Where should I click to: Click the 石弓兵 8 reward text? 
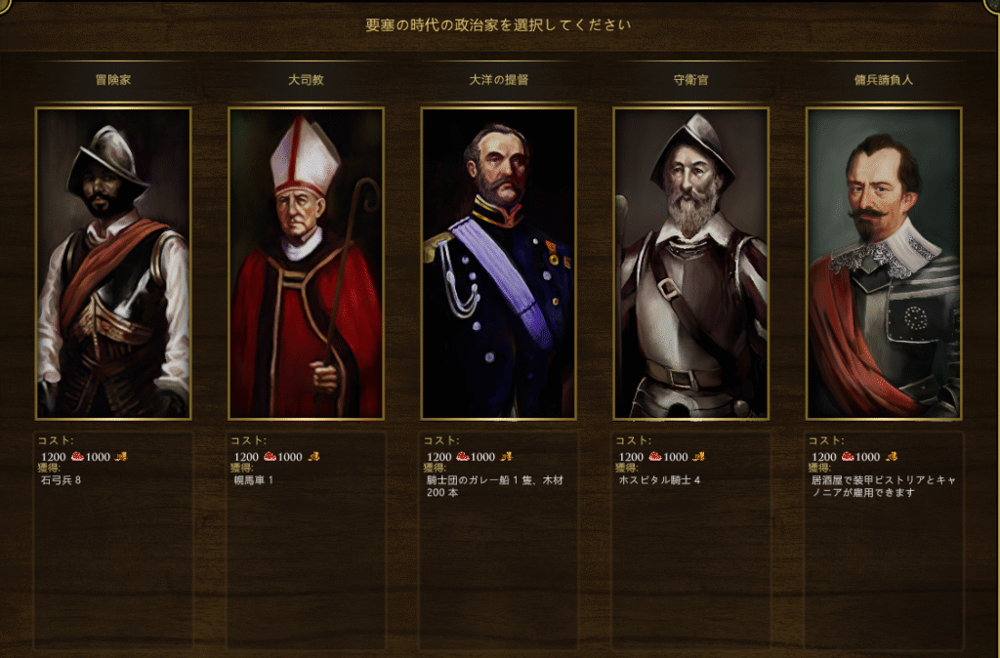pyautogui.click(x=62, y=480)
